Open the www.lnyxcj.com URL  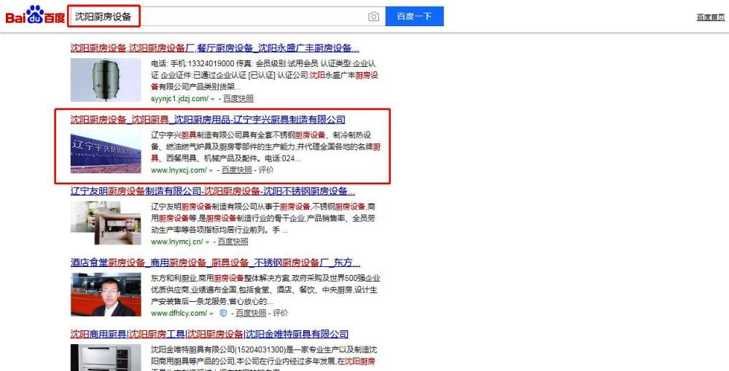click(179, 170)
